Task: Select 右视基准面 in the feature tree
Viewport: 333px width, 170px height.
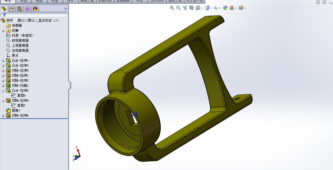Action: 20,51
